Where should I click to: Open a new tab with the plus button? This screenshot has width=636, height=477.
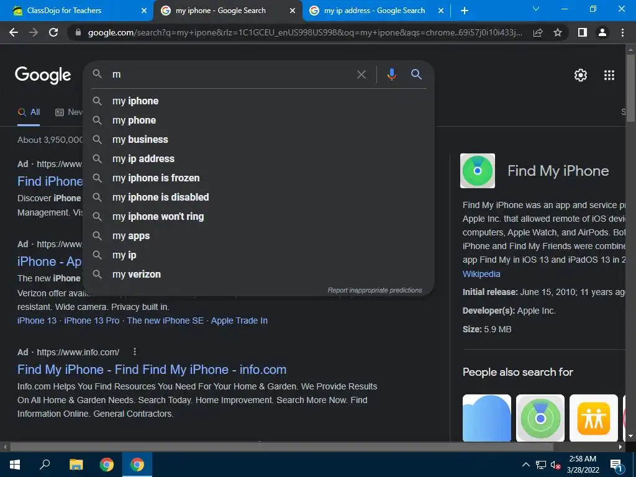click(x=465, y=11)
